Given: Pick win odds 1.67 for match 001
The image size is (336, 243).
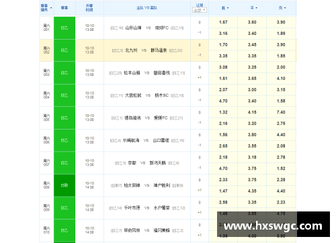Looking at the screenshot, I should coord(223,22).
